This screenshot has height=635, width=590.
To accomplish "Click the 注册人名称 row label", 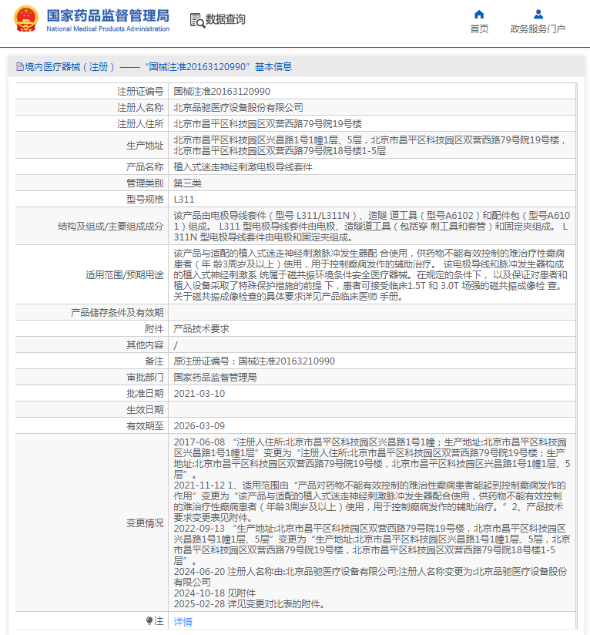I will coord(140,108).
